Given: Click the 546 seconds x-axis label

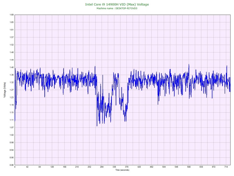Looking at the screenshot, I should click(x=176, y=167).
